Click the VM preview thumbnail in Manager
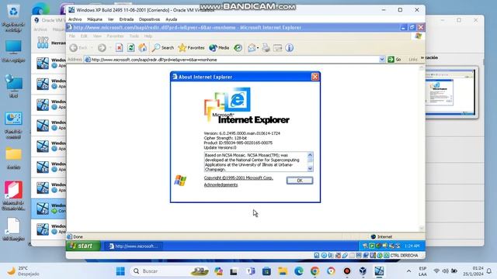 click(450, 92)
